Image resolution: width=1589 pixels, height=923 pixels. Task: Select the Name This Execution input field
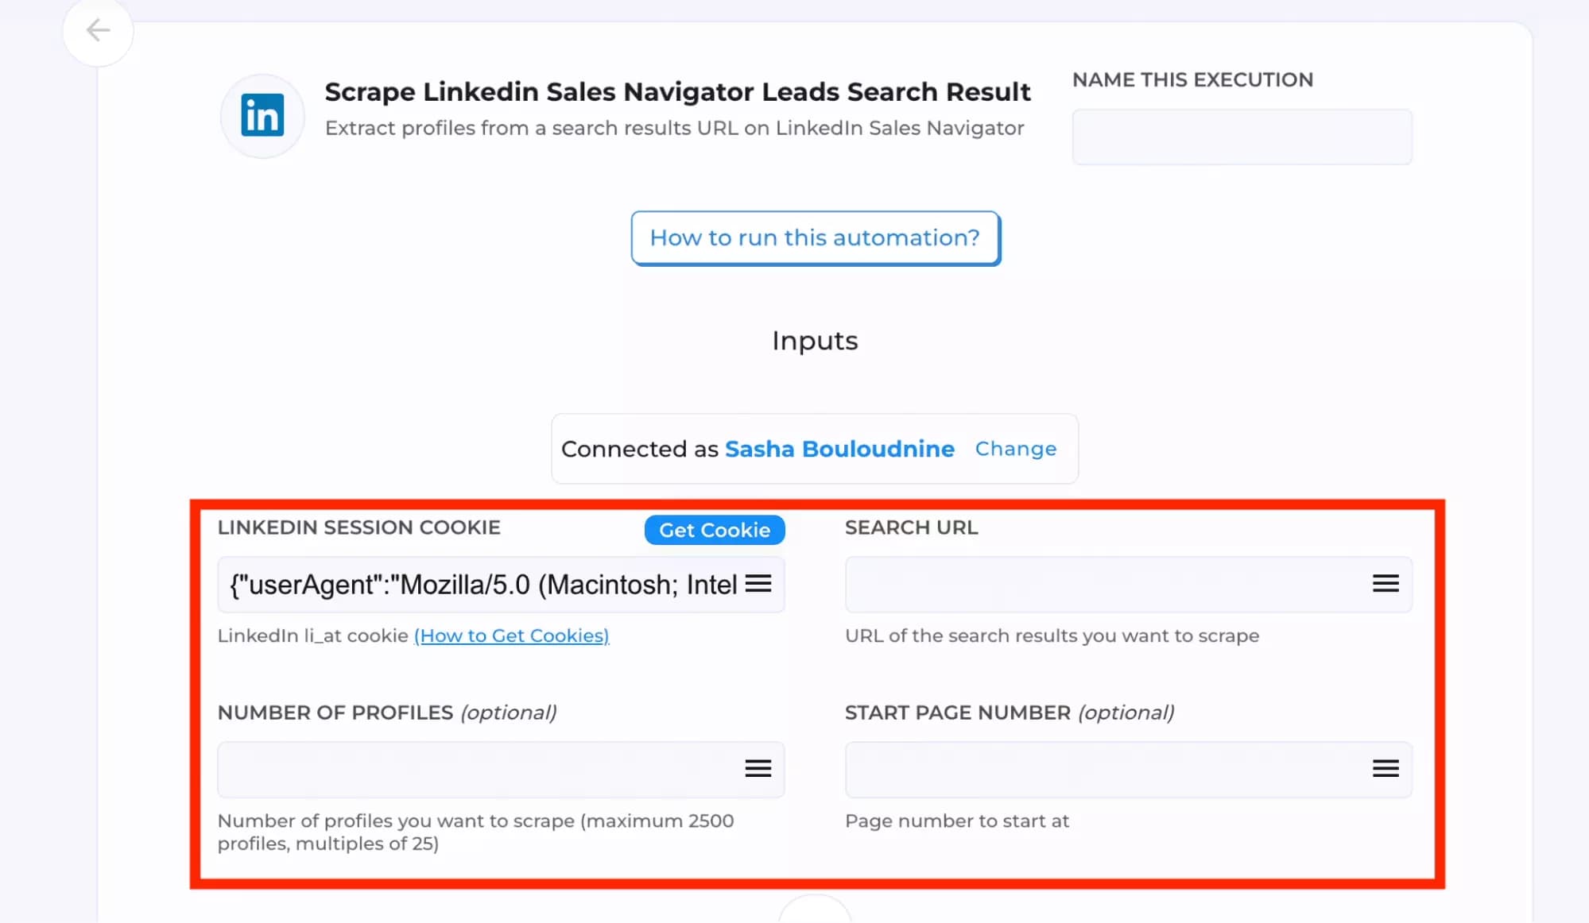1241,137
